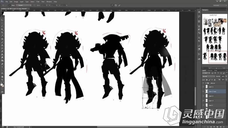Open the workspace switcher dropdown
This screenshot has width=228, height=128.
(220, 5)
